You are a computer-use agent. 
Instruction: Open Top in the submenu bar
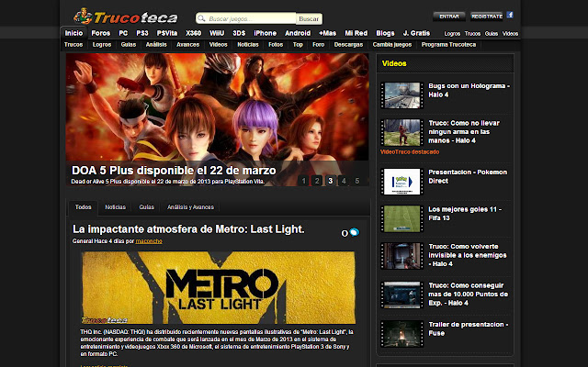coord(298,45)
